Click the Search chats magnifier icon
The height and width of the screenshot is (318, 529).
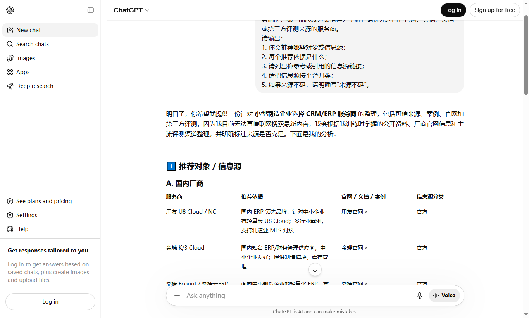point(10,44)
